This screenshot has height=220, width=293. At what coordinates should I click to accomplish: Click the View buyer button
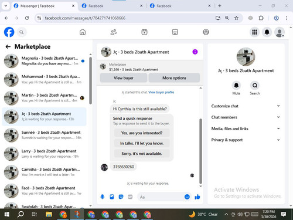(x=124, y=78)
